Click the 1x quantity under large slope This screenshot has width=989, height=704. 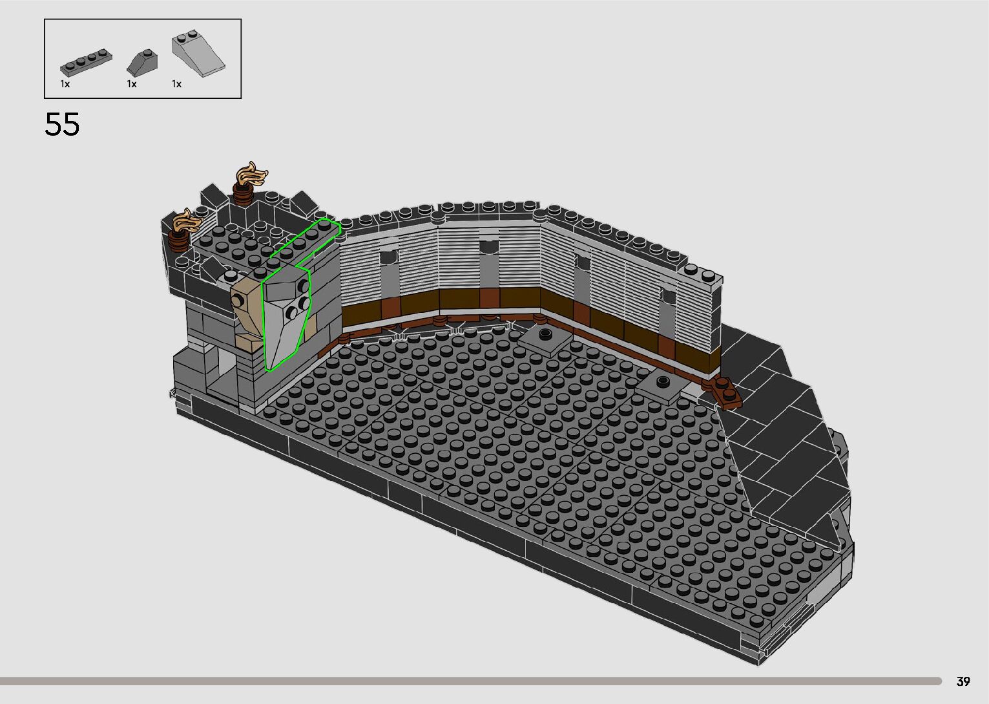point(177,84)
